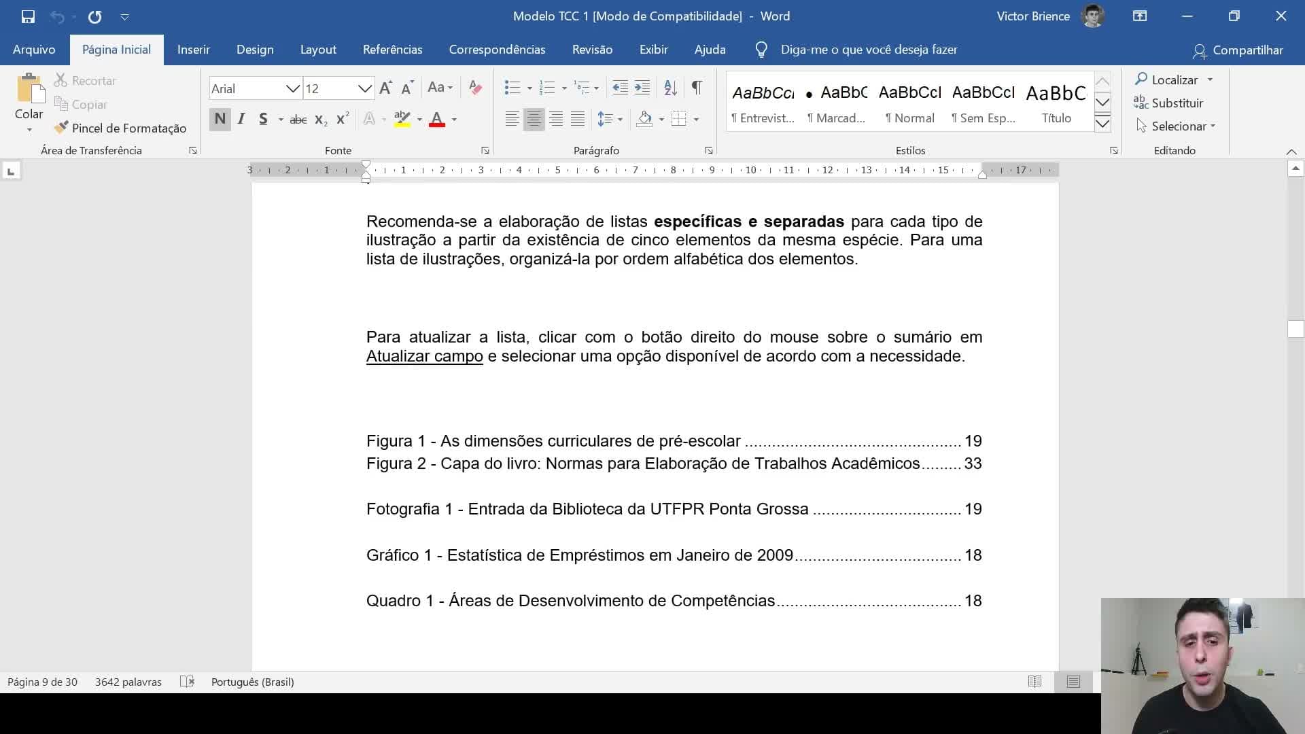Click the Clear Formatting eraser icon

(476, 88)
